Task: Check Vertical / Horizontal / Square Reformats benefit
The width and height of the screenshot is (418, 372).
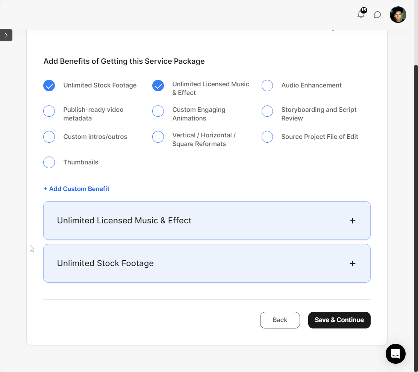Action: [158, 137]
